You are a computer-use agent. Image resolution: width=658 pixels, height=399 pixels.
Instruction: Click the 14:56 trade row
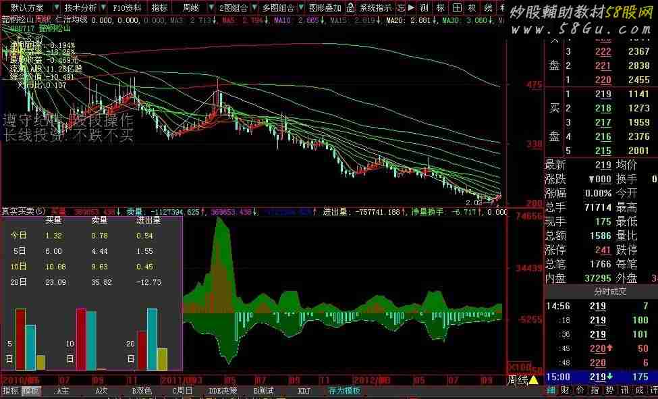pyautogui.click(x=601, y=307)
